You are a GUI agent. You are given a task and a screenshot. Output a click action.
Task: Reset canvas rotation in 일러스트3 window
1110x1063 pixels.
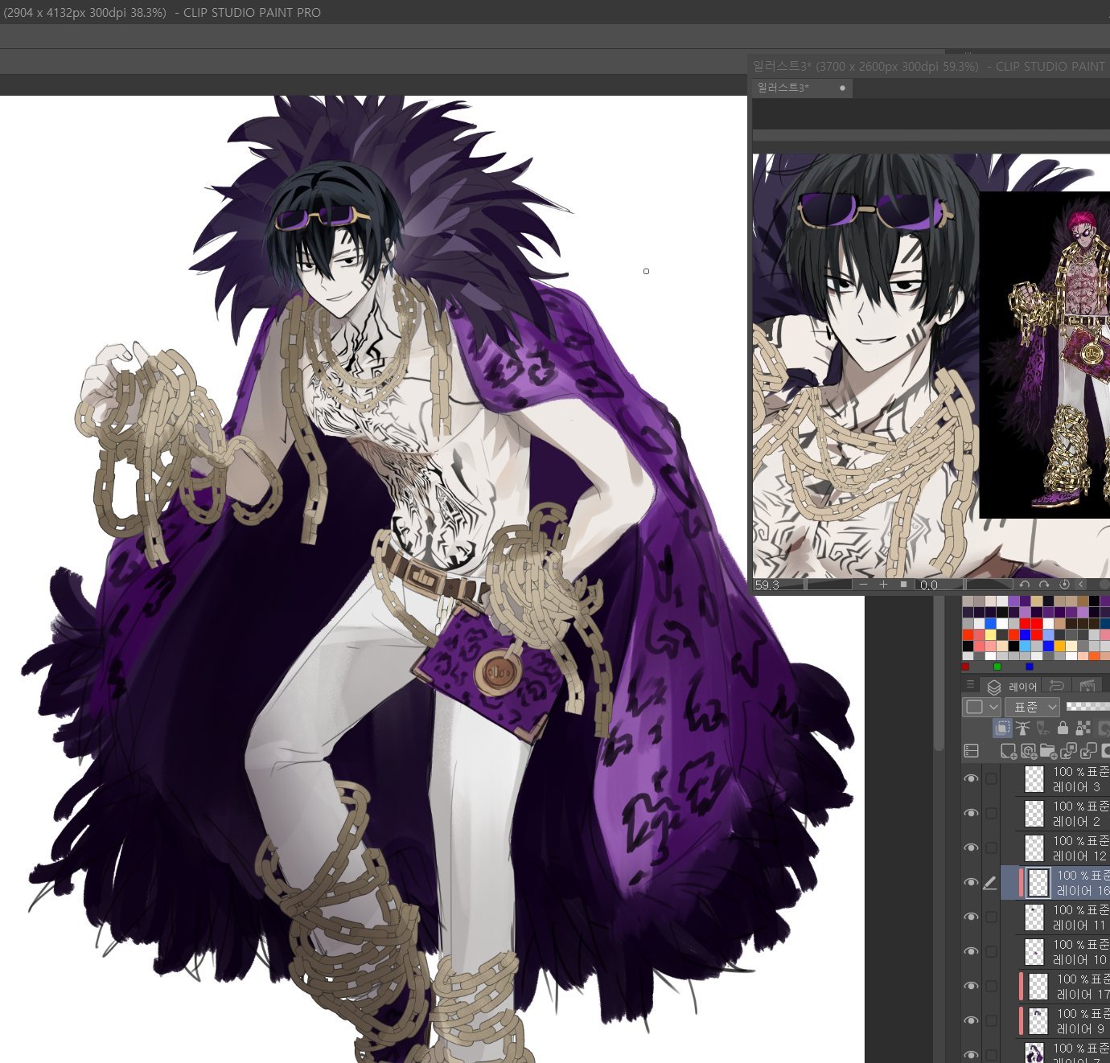[1064, 585]
